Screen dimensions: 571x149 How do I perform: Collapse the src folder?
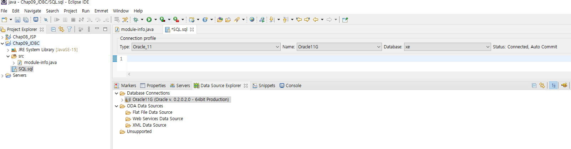point(8,56)
